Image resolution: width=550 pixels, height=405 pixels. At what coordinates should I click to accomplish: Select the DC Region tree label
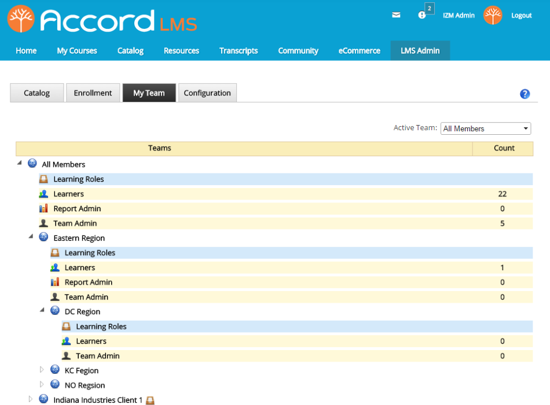82,312
